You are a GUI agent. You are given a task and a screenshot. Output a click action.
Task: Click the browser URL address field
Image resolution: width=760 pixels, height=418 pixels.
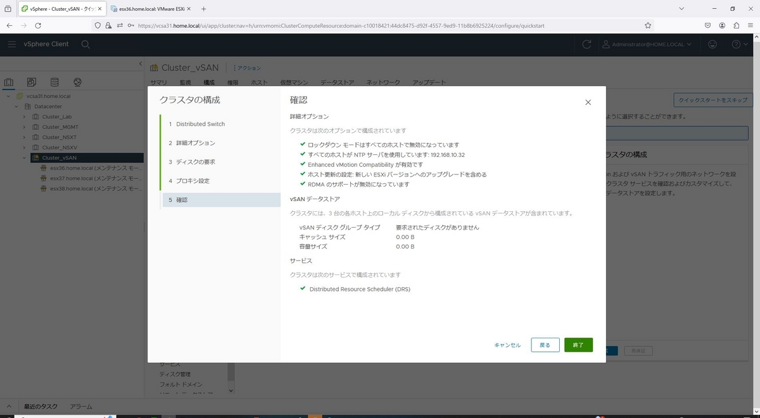click(x=374, y=25)
